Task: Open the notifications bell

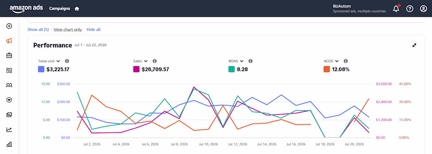Action: tap(396, 9)
